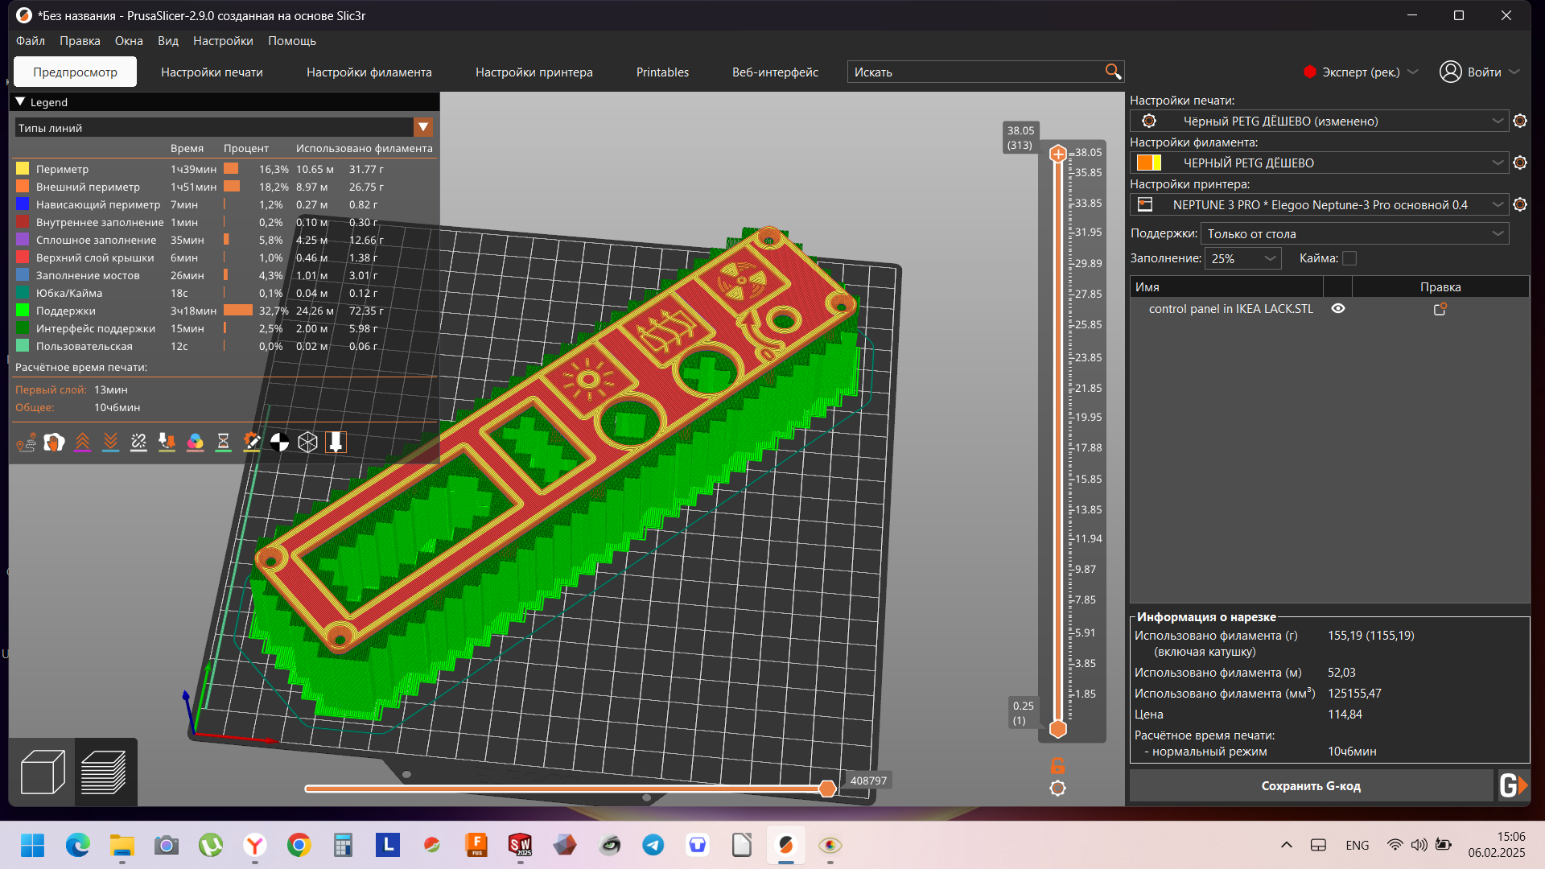
Task: Toggle the Кайма (brim) checkbox
Action: click(x=1349, y=258)
